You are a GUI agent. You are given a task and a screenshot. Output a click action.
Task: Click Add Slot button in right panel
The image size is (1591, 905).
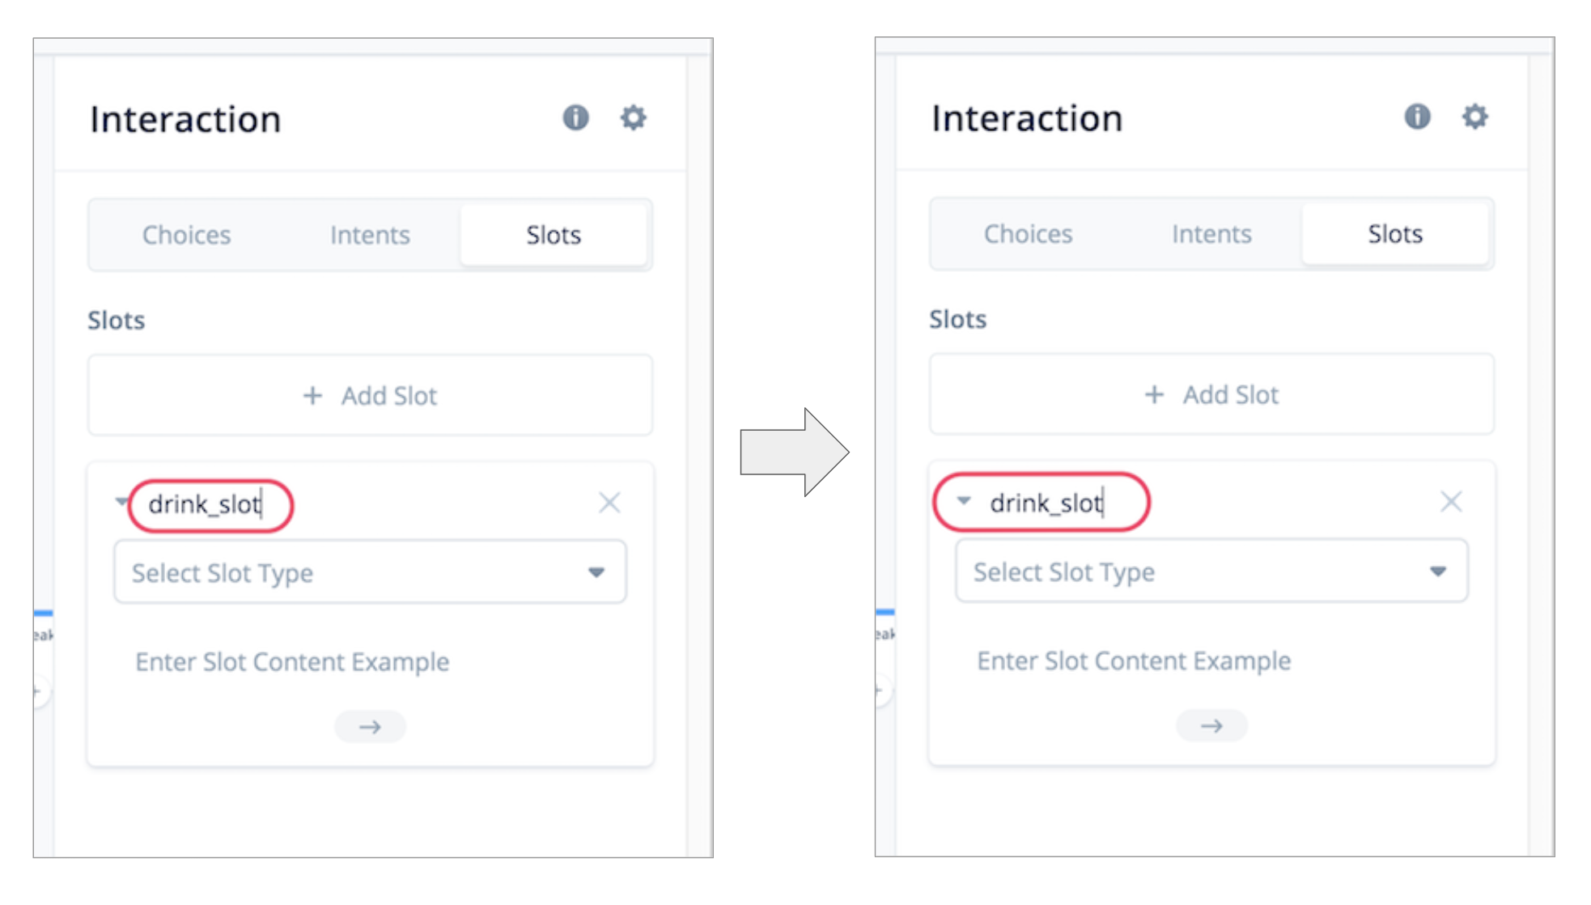tap(1211, 395)
